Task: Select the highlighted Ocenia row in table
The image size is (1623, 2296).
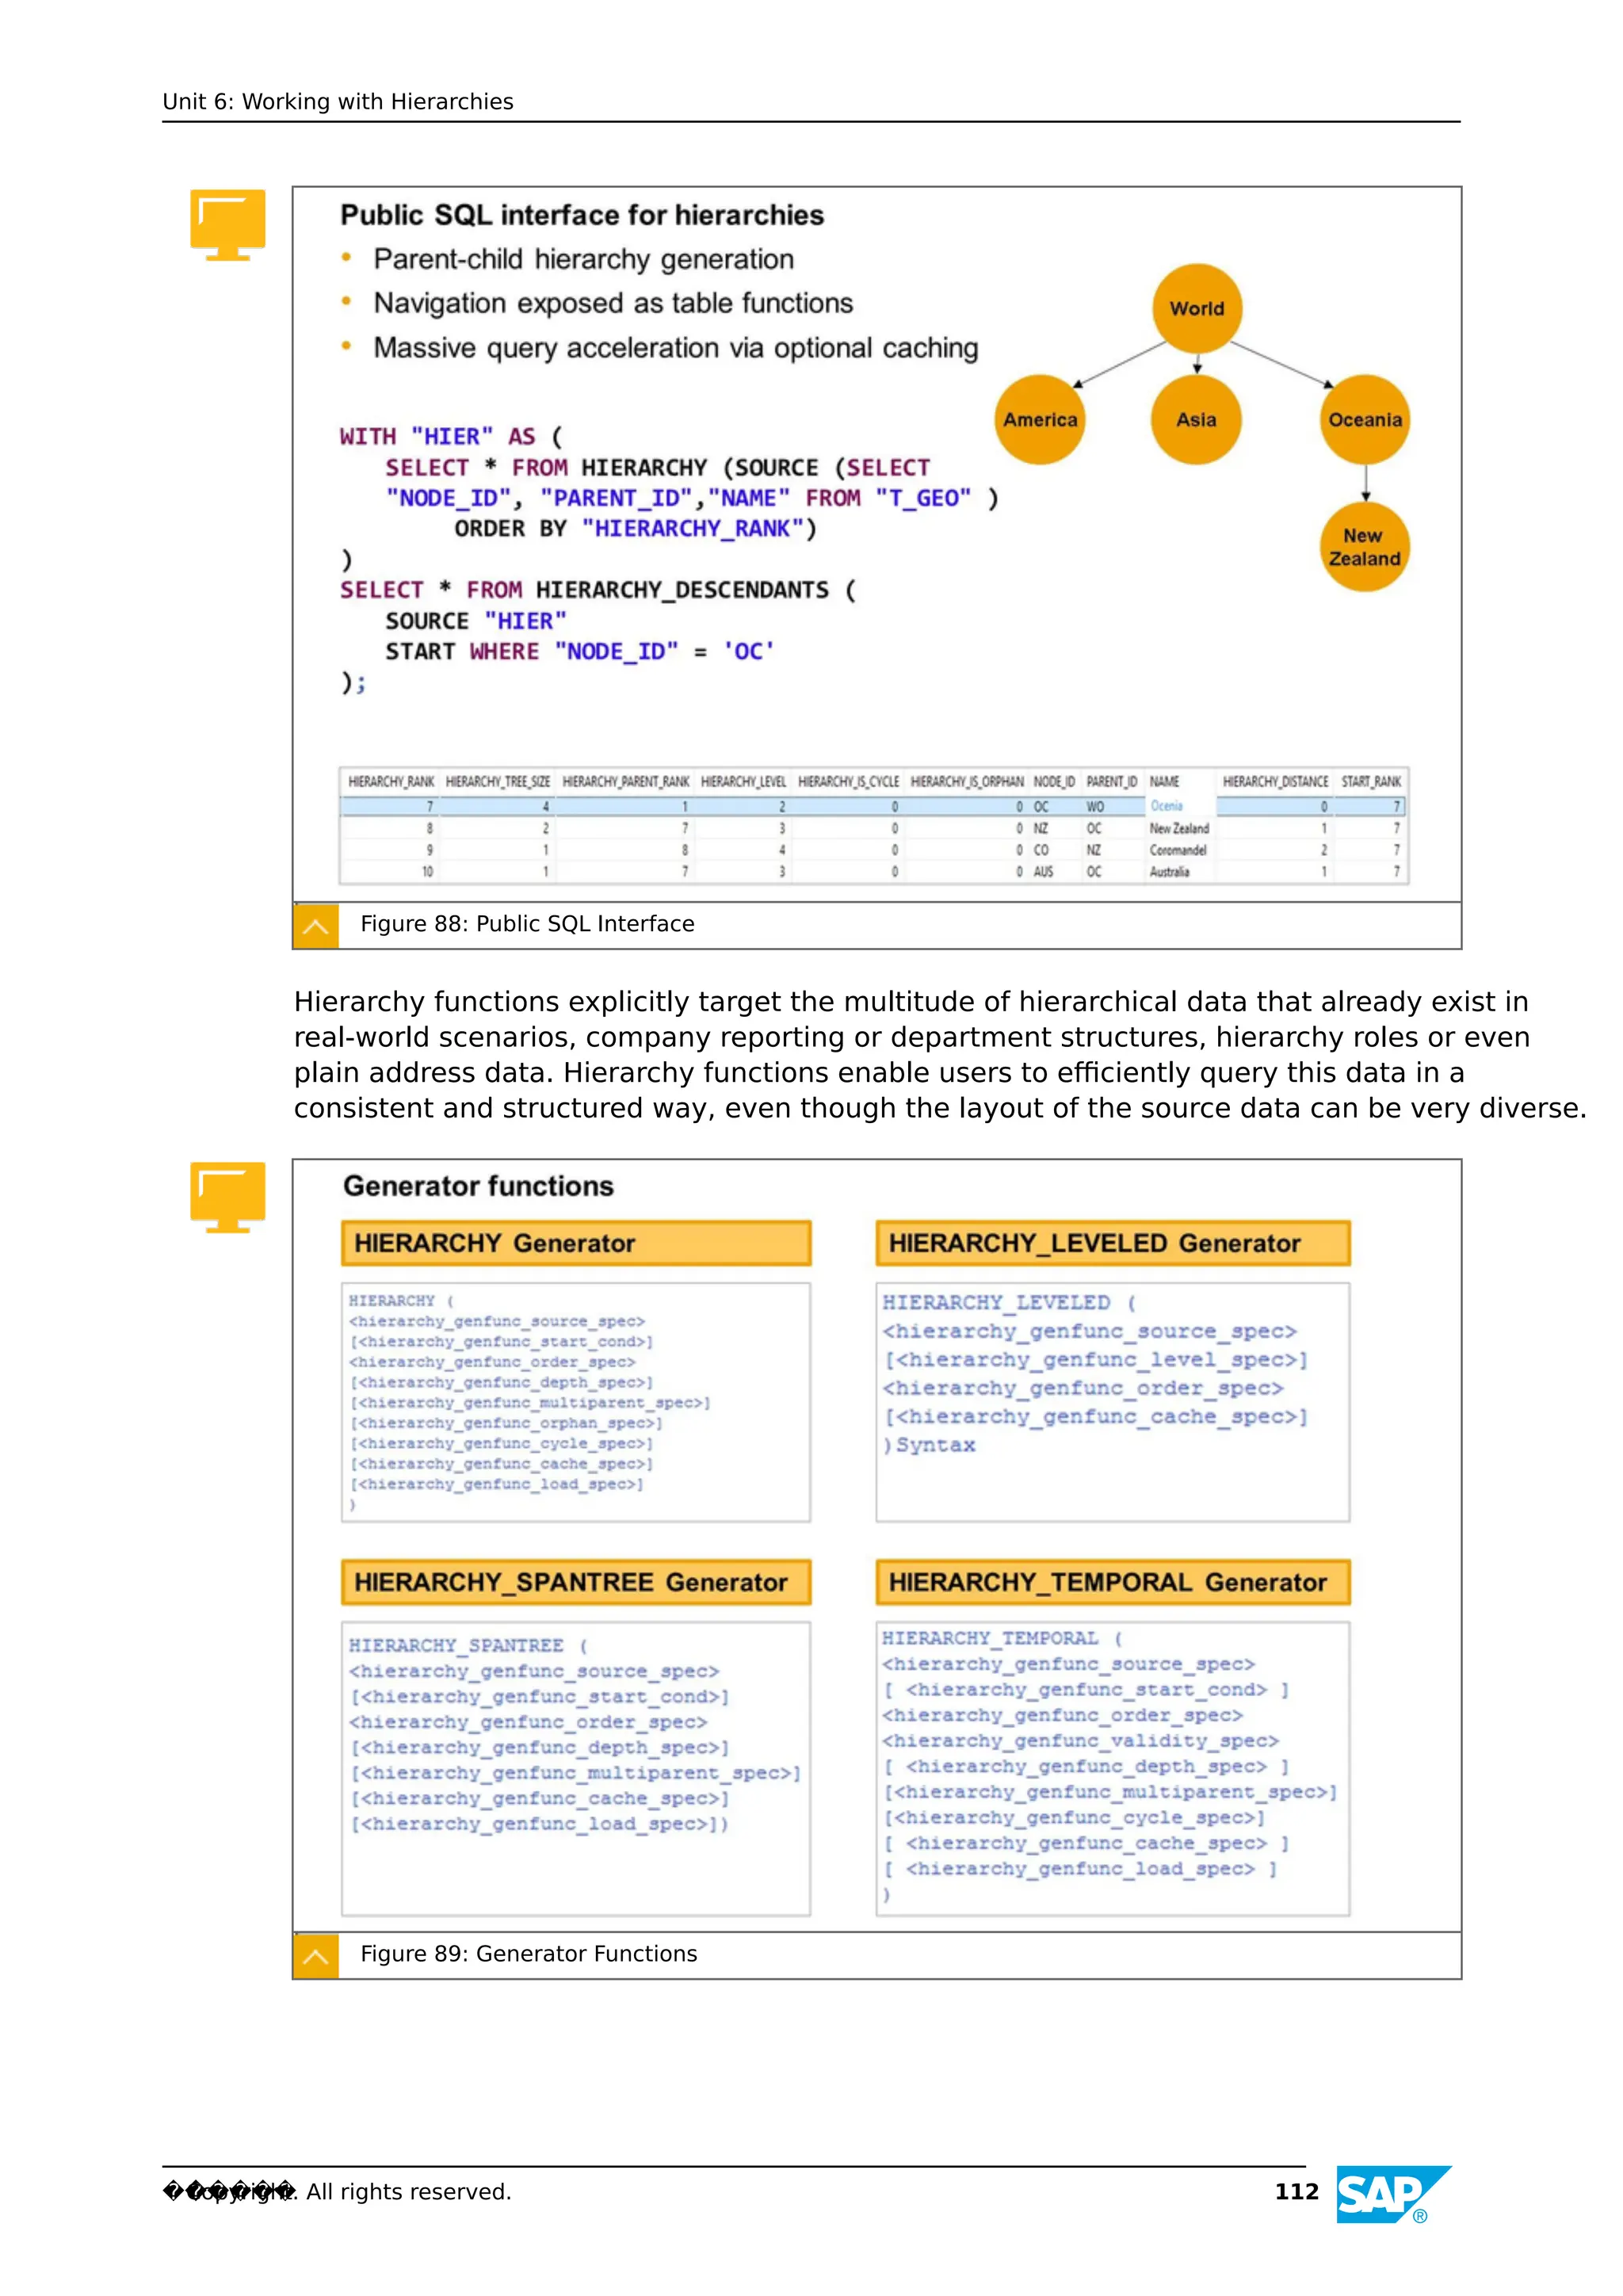Action: (1166, 806)
